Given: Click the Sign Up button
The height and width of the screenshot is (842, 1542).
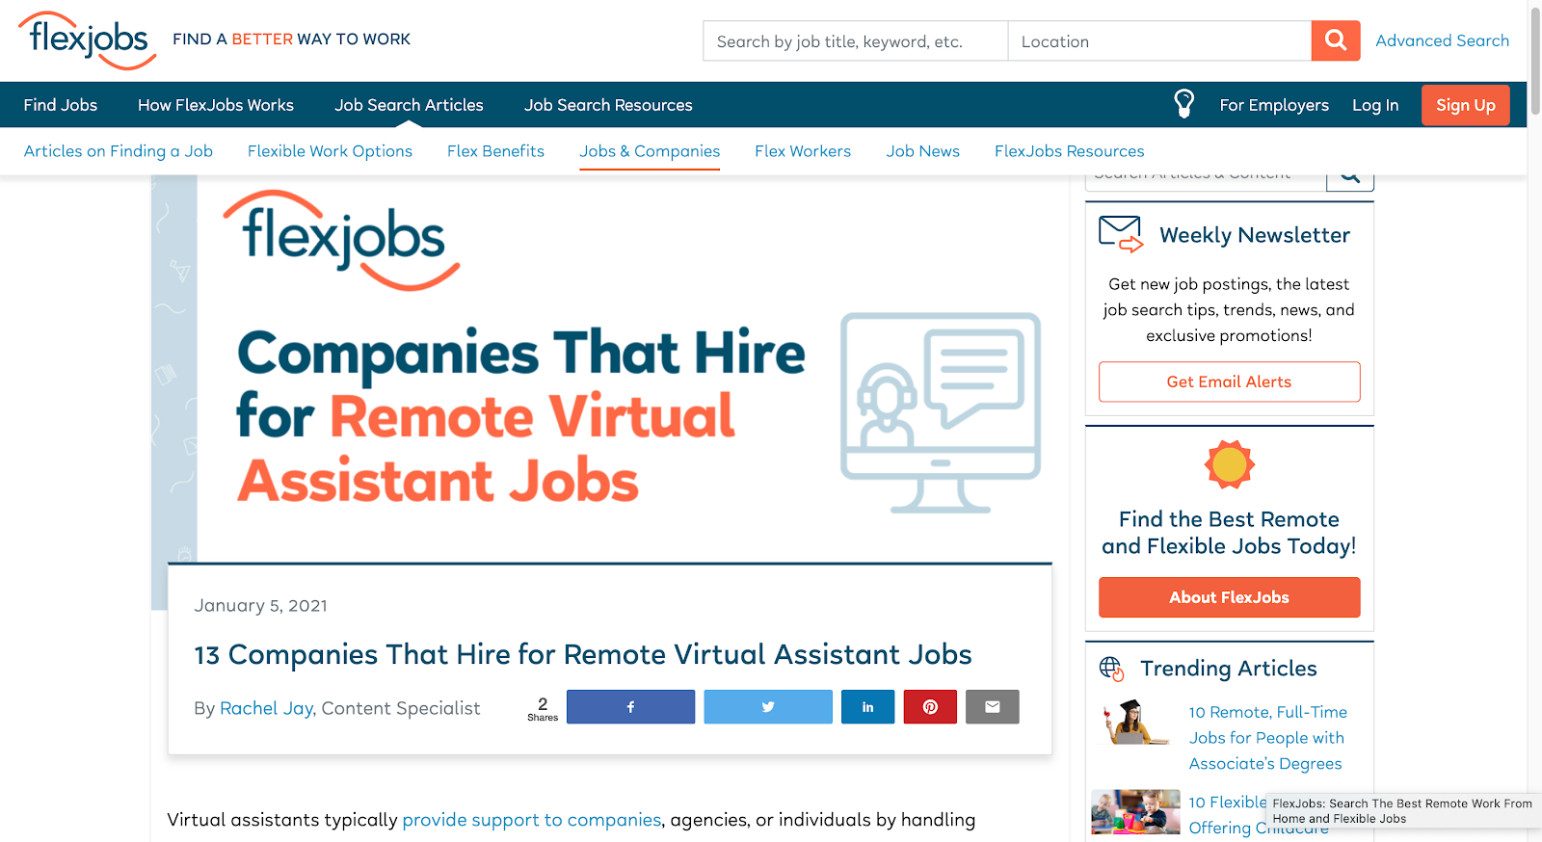Looking at the screenshot, I should 1465,105.
